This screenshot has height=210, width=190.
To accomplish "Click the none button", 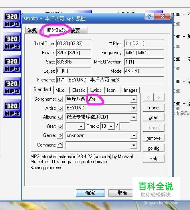I will click(154, 108).
